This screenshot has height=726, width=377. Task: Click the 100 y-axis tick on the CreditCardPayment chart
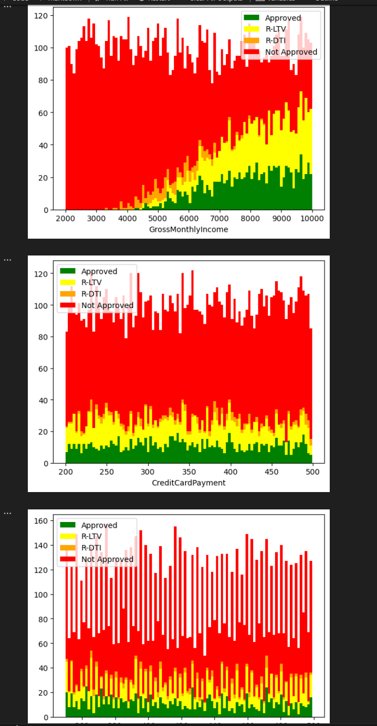click(x=42, y=305)
